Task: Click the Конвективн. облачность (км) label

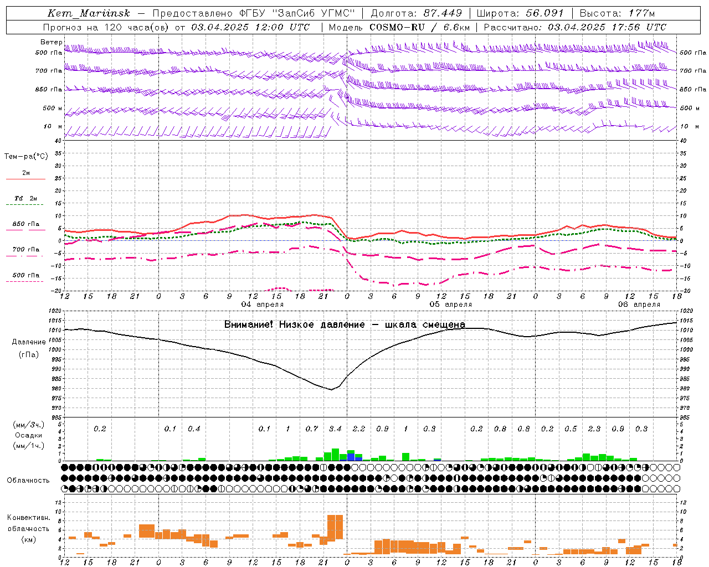Action: pyautogui.click(x=28, y=528)
